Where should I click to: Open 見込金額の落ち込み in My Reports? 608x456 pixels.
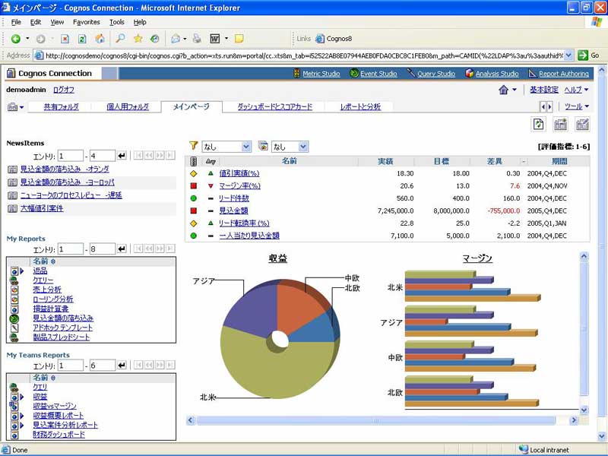63,318
